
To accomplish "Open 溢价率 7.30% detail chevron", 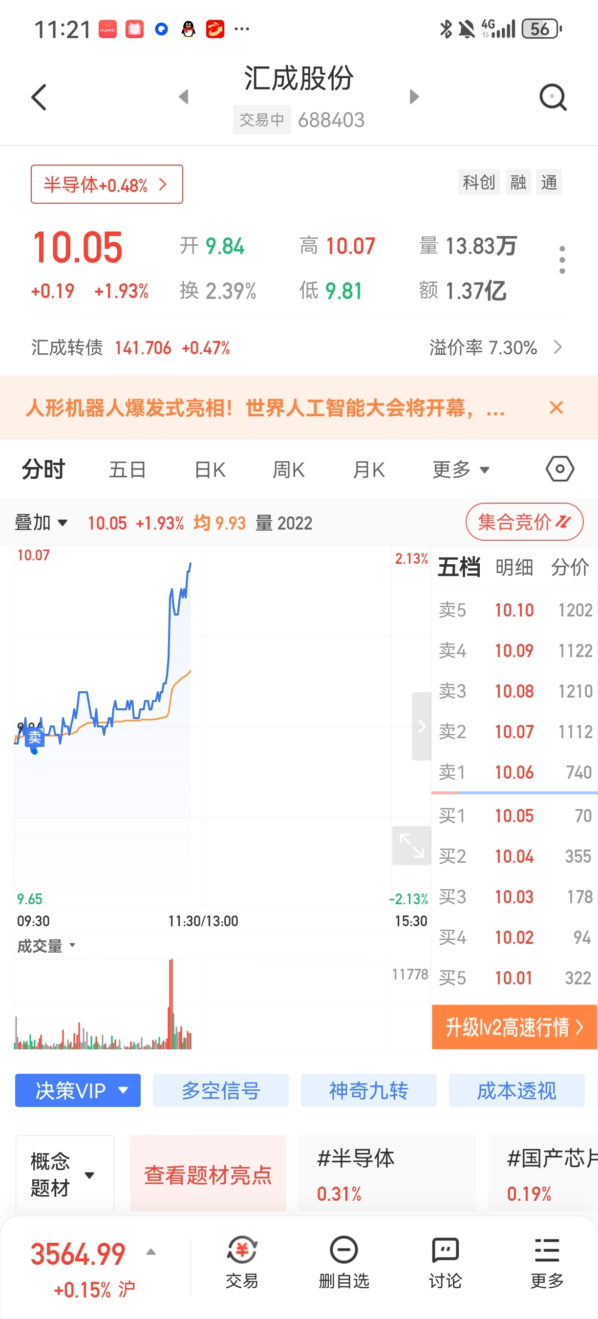I will tap(558, 347).
